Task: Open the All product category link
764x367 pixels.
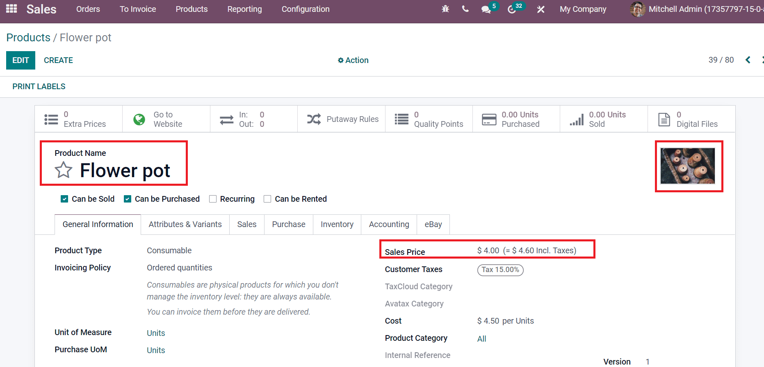Action: click(482, 339)
